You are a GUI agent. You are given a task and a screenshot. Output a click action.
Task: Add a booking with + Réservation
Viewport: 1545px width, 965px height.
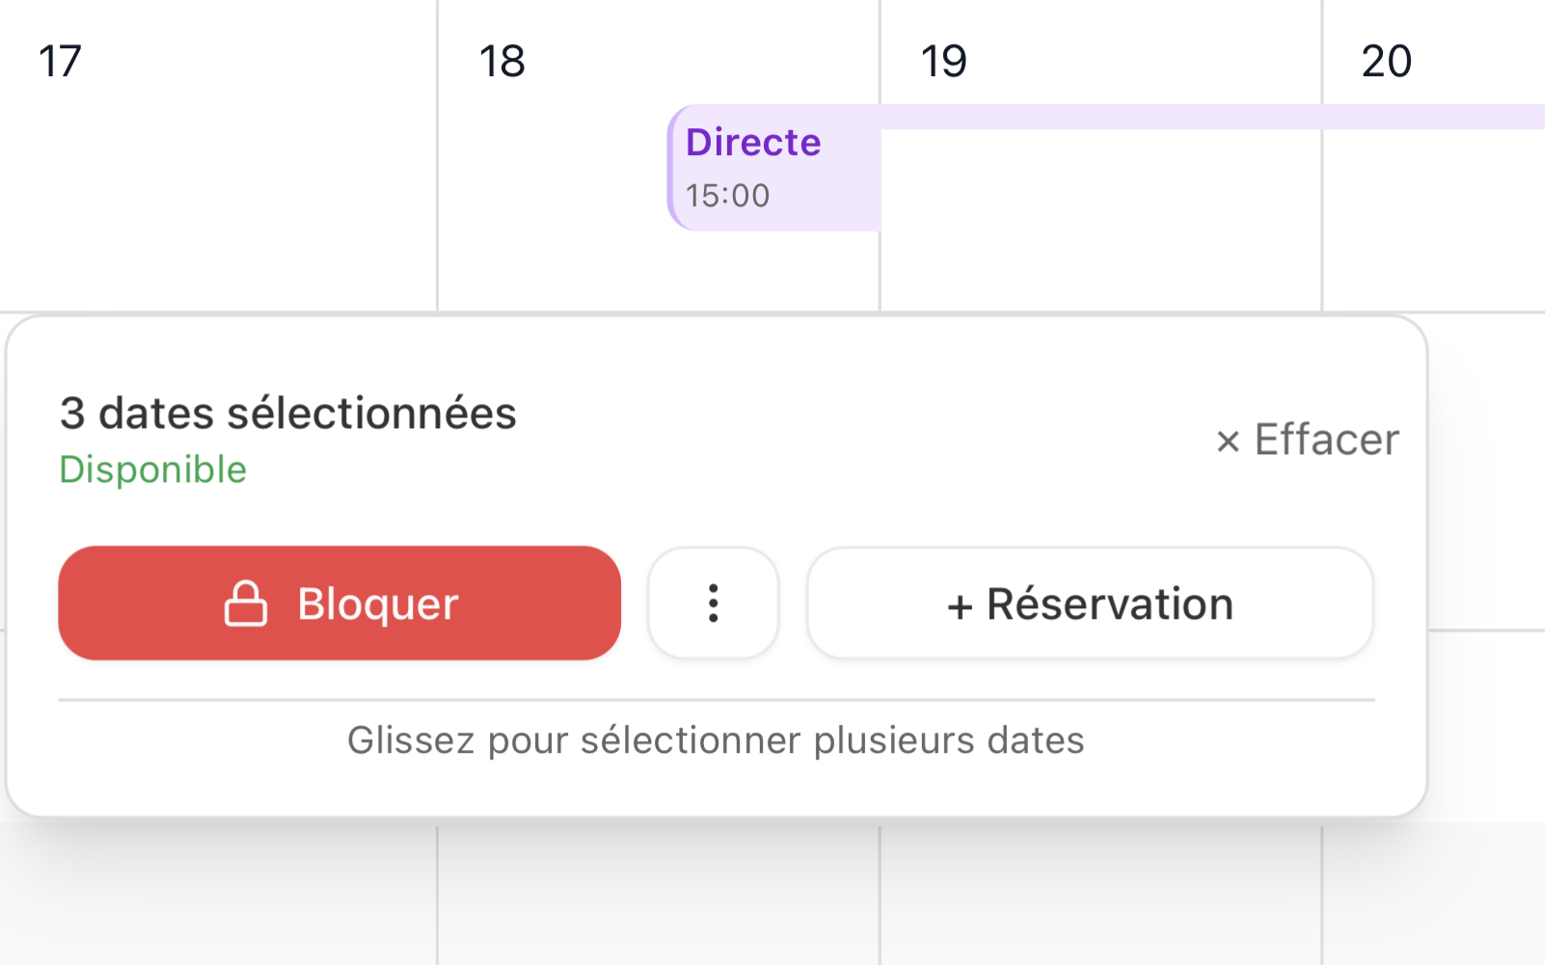click(1090, 603)
